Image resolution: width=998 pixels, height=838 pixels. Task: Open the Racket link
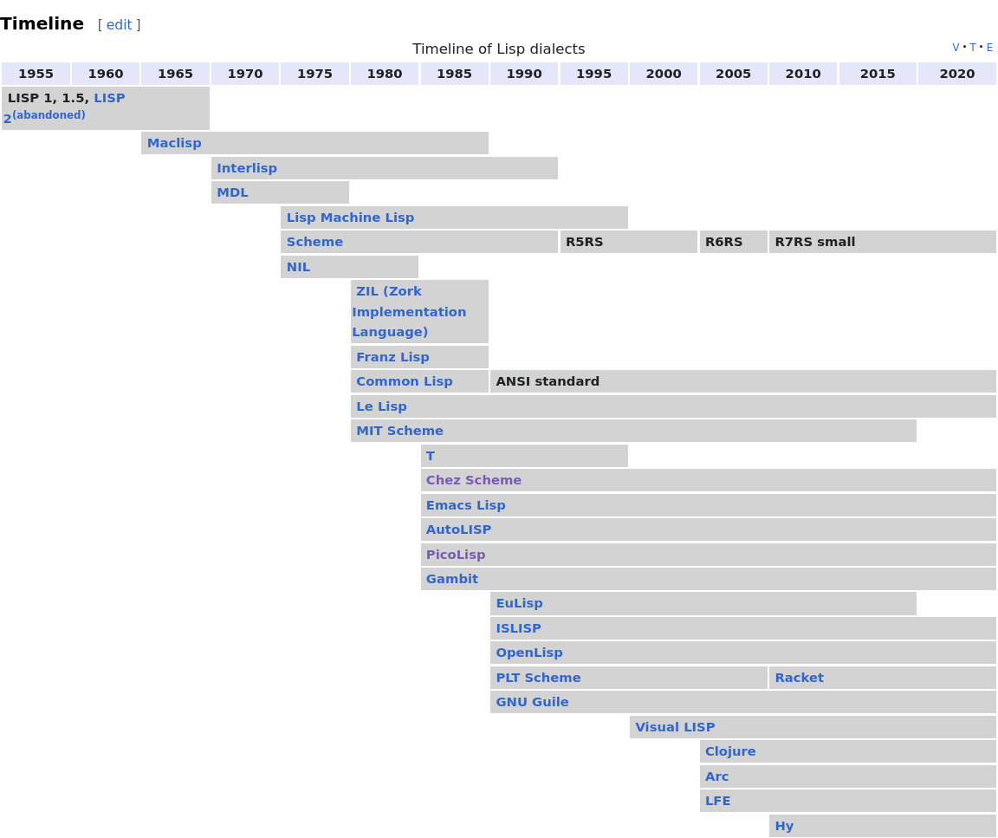pyautogui.click(x=799, y=678)
